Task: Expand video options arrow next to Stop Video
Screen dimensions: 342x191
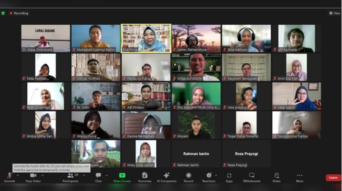Action: (42, 175)
